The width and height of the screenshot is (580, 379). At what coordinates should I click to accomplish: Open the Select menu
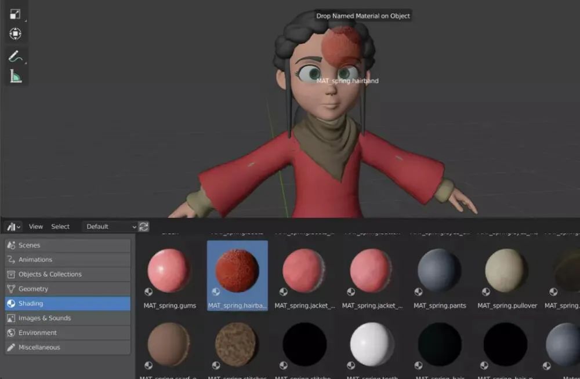[60, 227]
